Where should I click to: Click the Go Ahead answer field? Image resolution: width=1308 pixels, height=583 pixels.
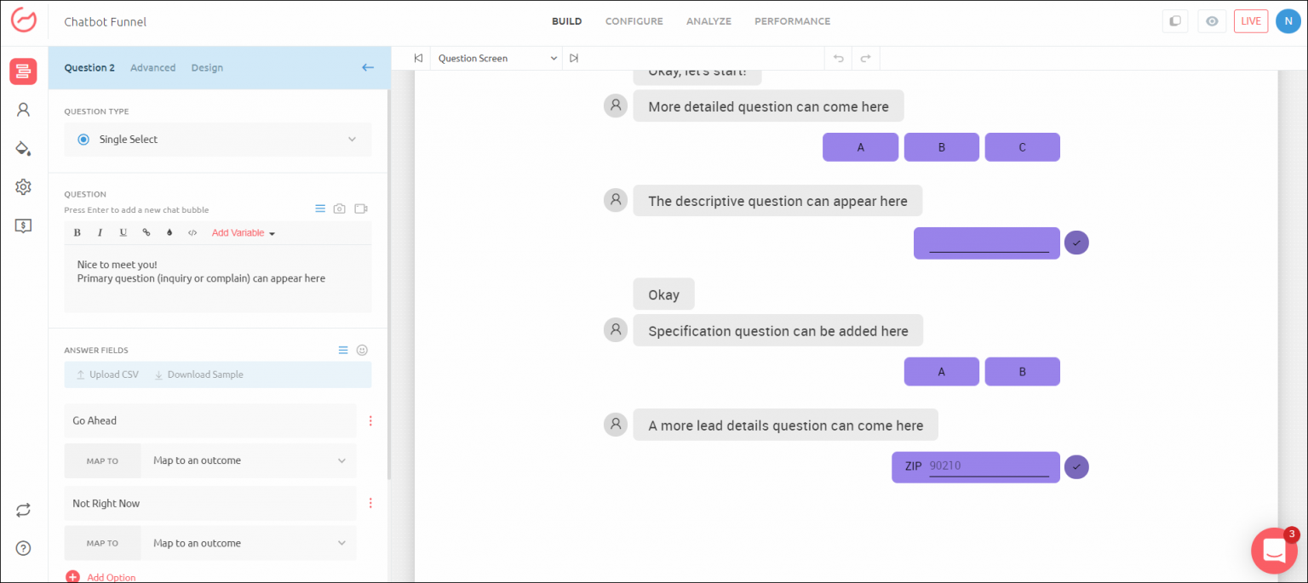[210, 420]
